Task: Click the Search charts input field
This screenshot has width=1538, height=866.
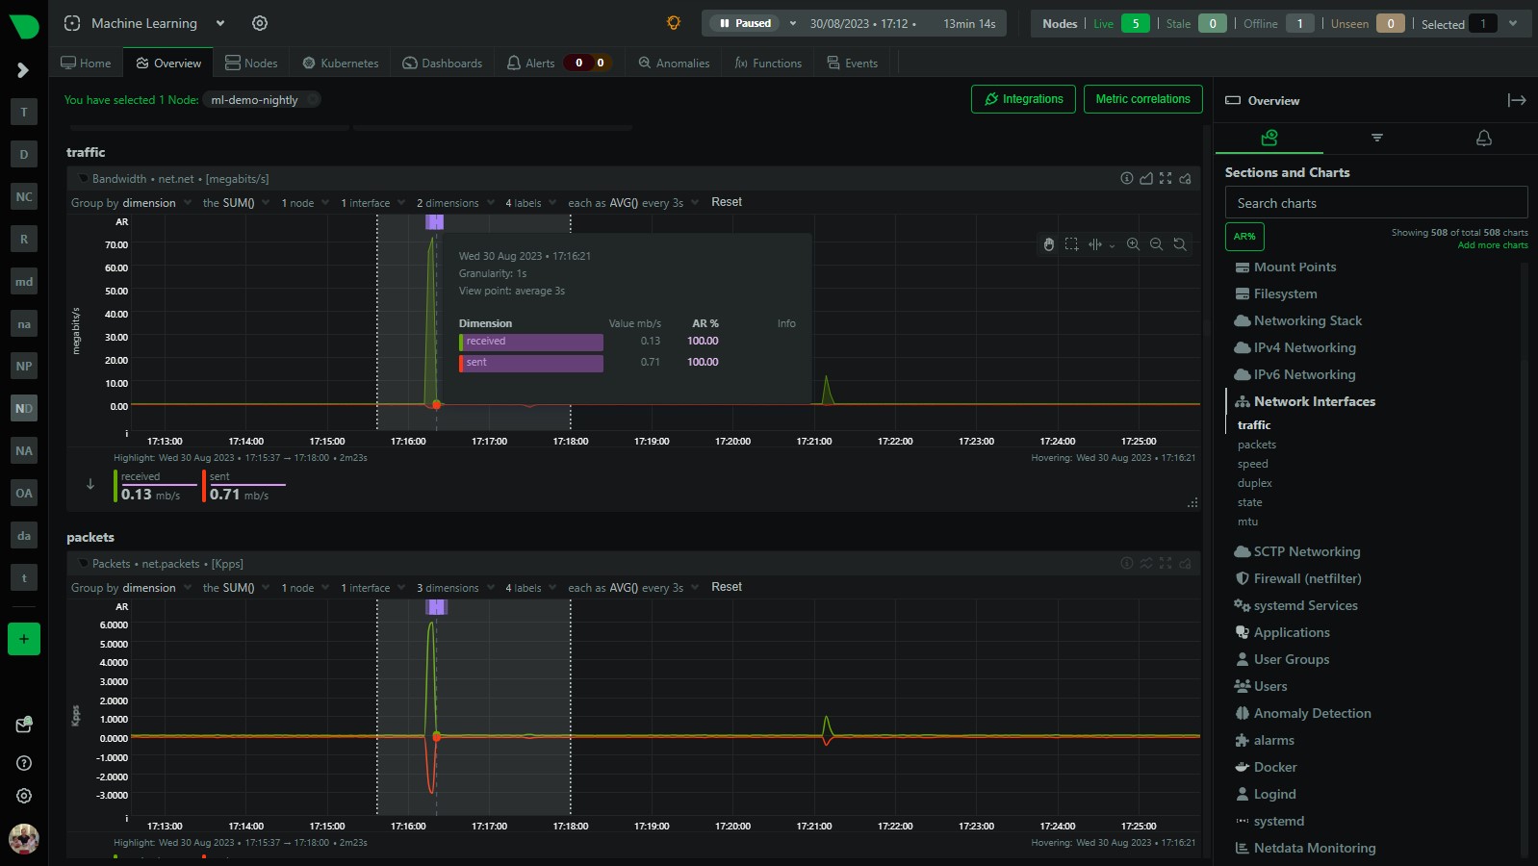Action: pos(1375,203)
